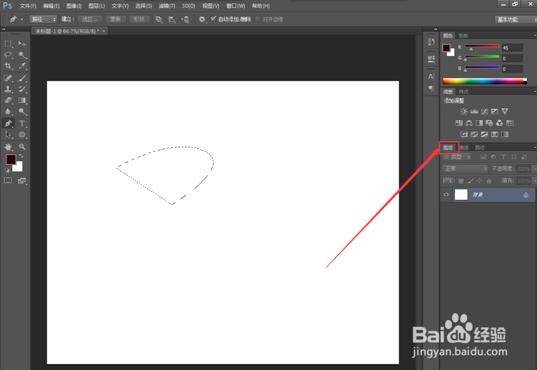
Task: Open path operations in options bar
Action: (x=158, y=19)
